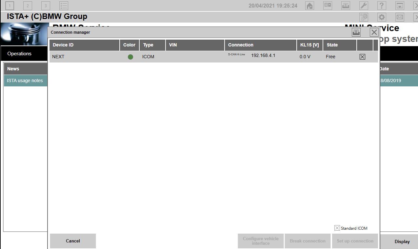Open the settings gear icon
The width and height of the screenshot is (418, 249).
(382, 17)
